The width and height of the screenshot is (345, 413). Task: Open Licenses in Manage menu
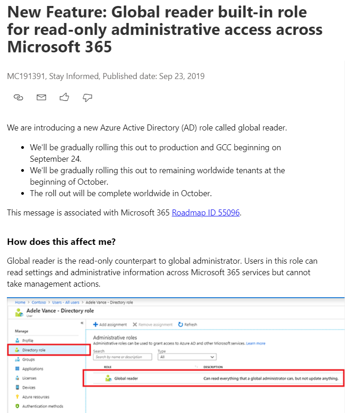click(29, 378)
